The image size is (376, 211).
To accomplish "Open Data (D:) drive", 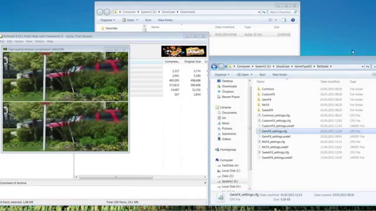I will [228, 176].
